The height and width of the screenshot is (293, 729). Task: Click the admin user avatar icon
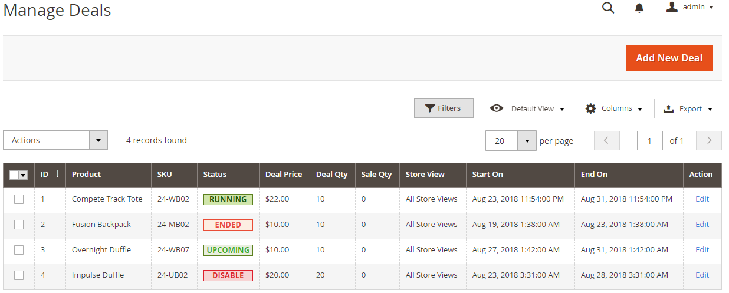tap(672, 7)
